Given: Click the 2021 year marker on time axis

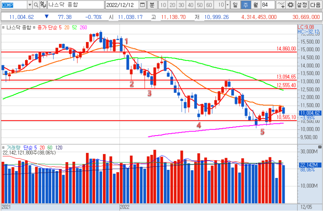Looking at the screenshot, I should (x=6, y=207).
